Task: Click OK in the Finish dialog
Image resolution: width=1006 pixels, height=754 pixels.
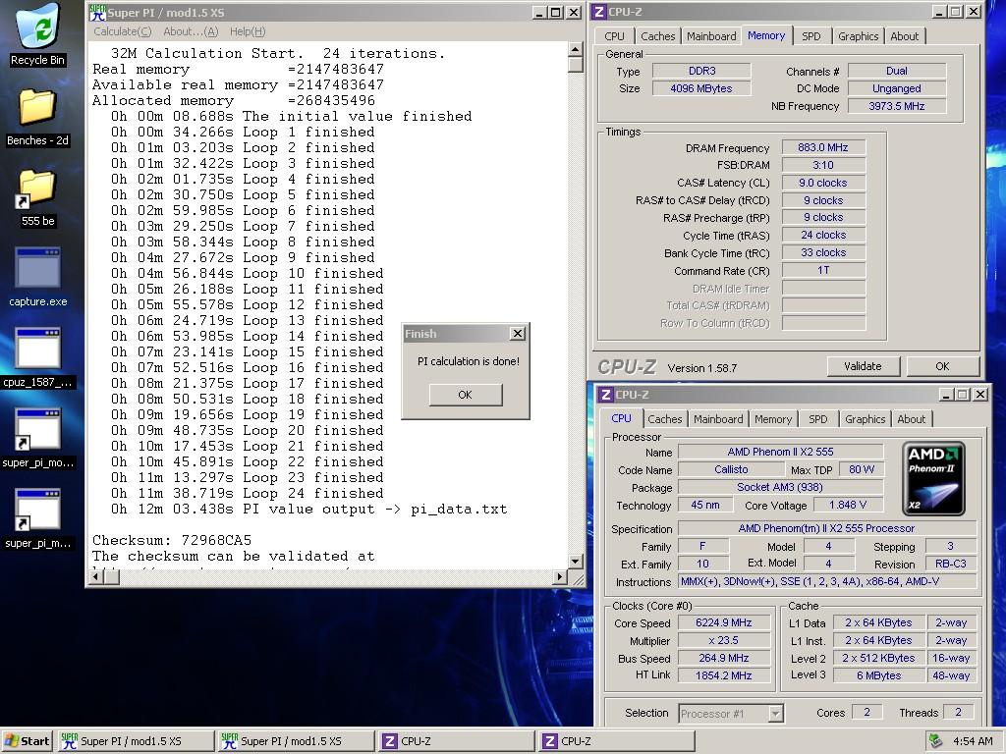Action: click(x=465, y=395)
